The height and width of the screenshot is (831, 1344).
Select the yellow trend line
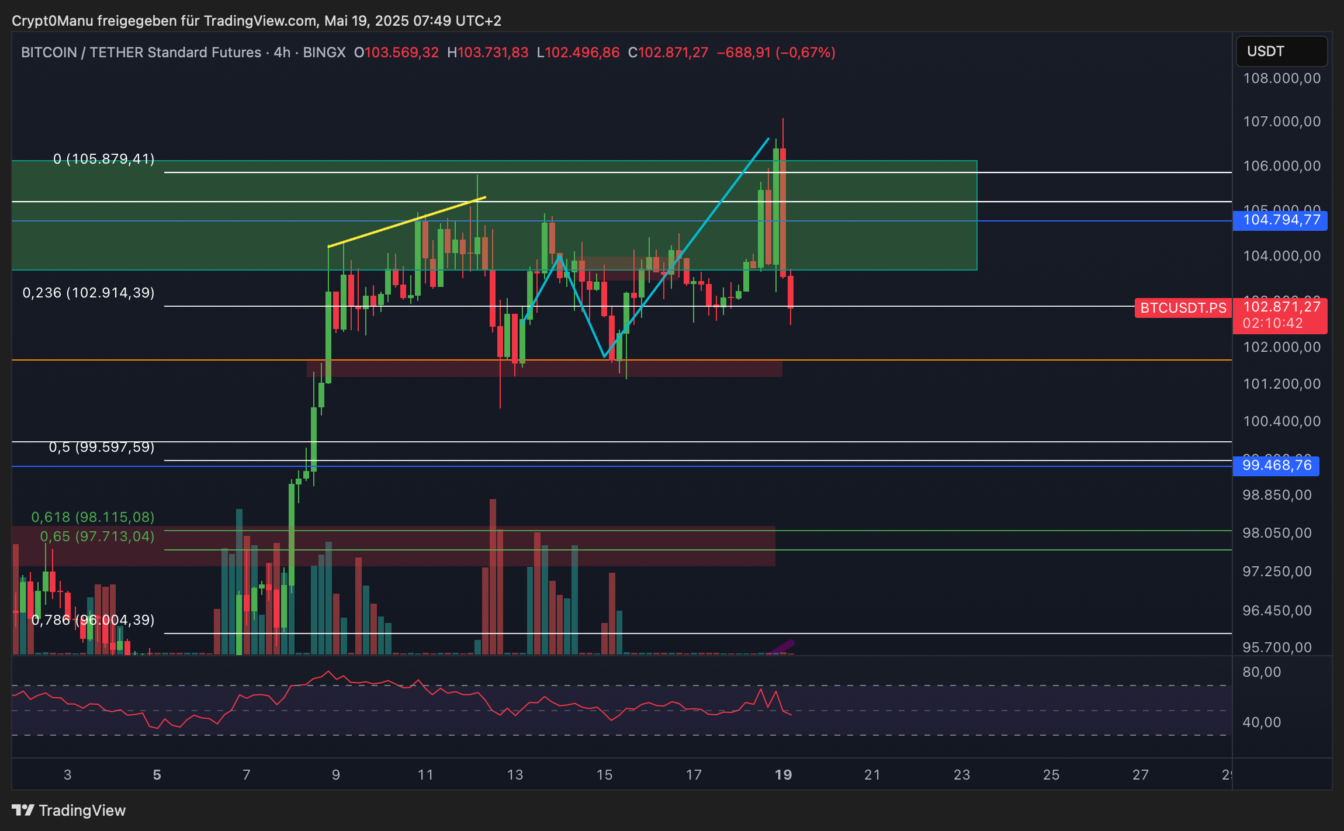coord(407,222)
